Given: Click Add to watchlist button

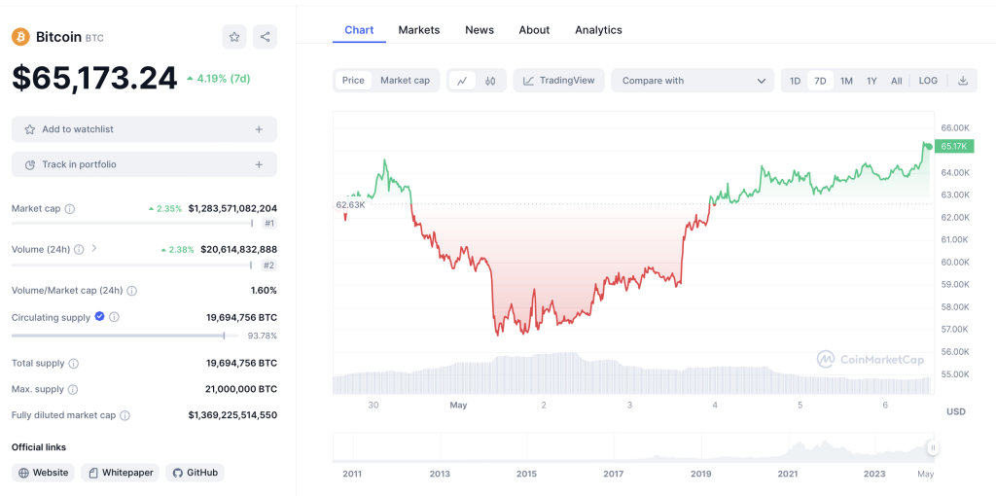Looking at the screenshot, I should [144, 129].
